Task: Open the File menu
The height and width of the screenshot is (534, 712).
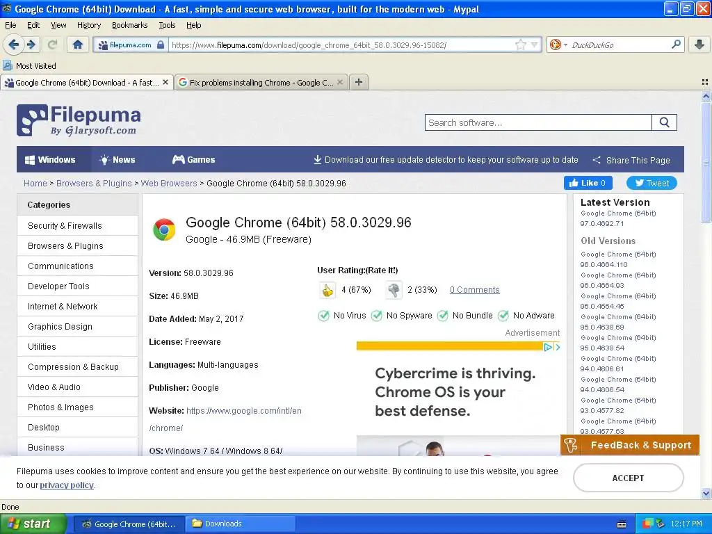Action: [10, 25]
